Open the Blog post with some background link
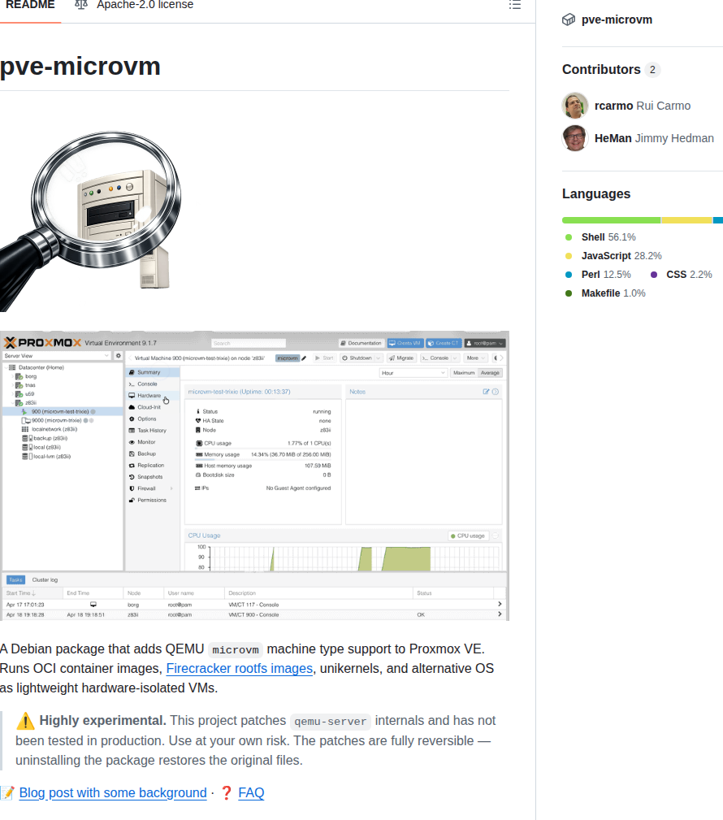The width and height of the screenshot is (723, 820). [x=113, y=793]
